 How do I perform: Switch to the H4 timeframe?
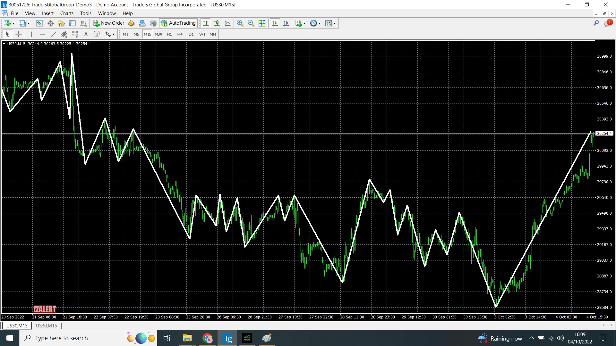click(180, 34)
